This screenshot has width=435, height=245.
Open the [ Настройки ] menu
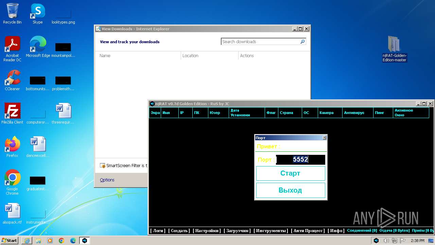(207, 231)
